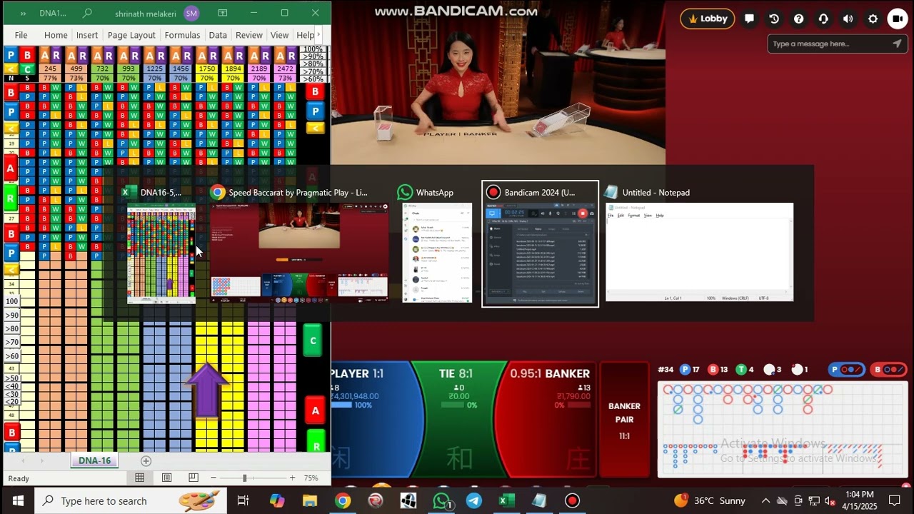
Task: Zoom out with the minus button
Action: pos(213,478)
